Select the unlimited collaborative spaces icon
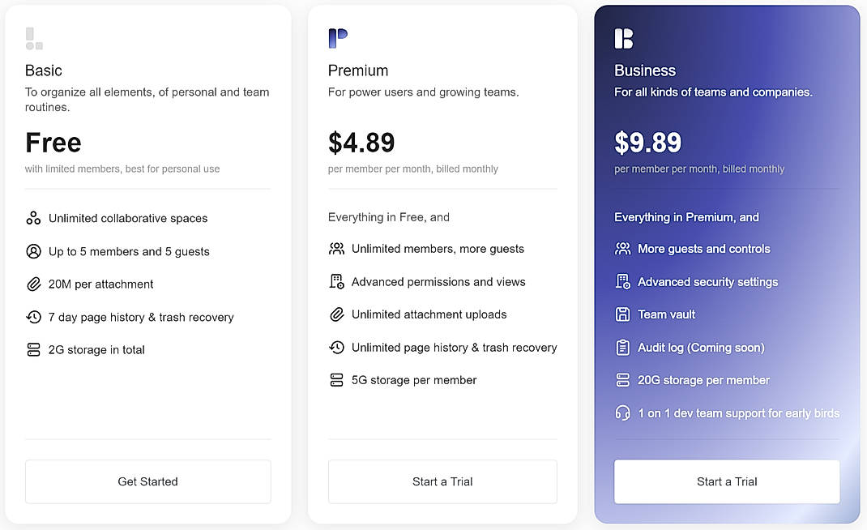 33,218
